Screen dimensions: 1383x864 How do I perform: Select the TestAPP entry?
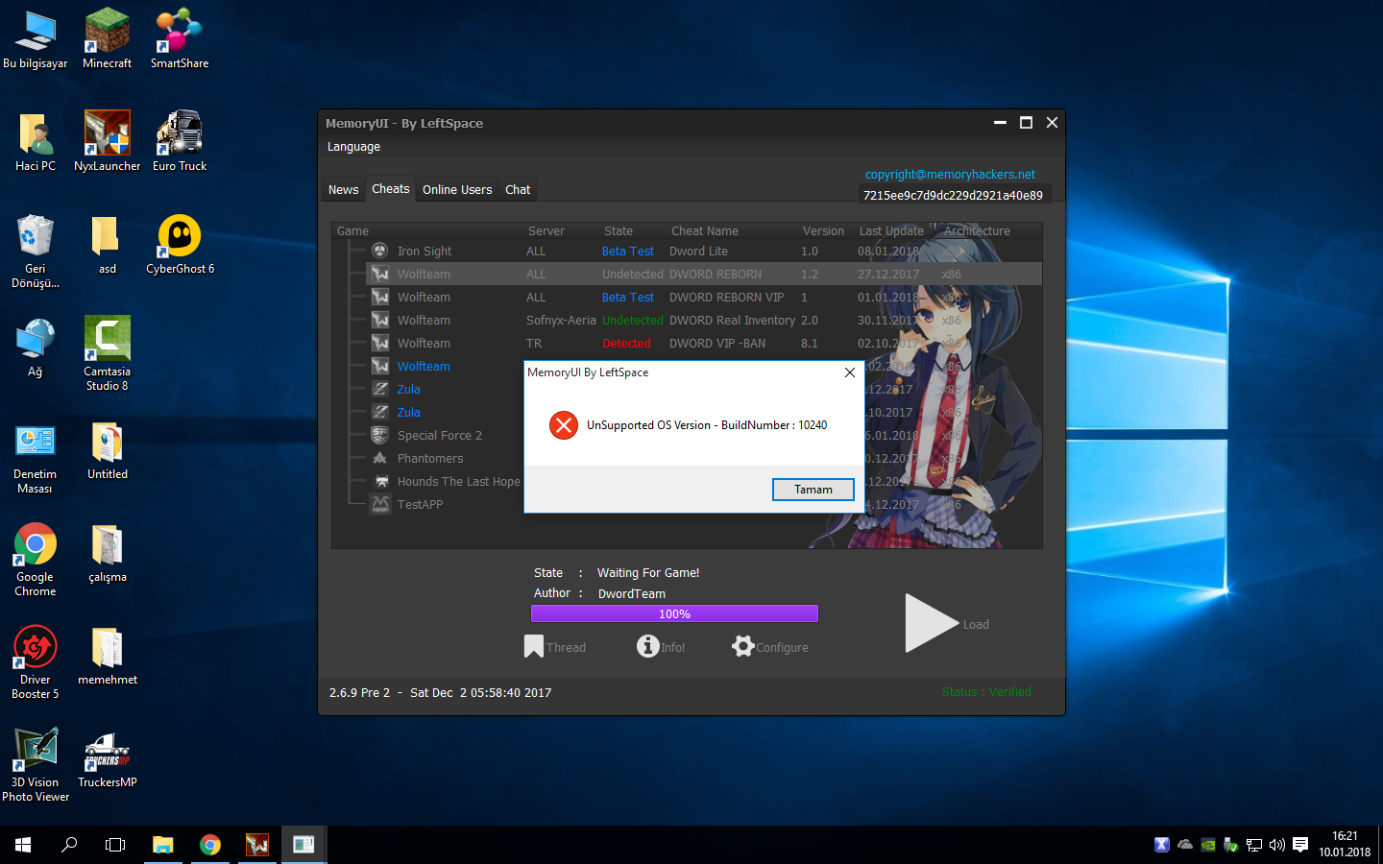click(x=420, y=505)
